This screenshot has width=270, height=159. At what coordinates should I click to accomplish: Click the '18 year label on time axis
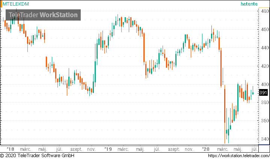11,149
